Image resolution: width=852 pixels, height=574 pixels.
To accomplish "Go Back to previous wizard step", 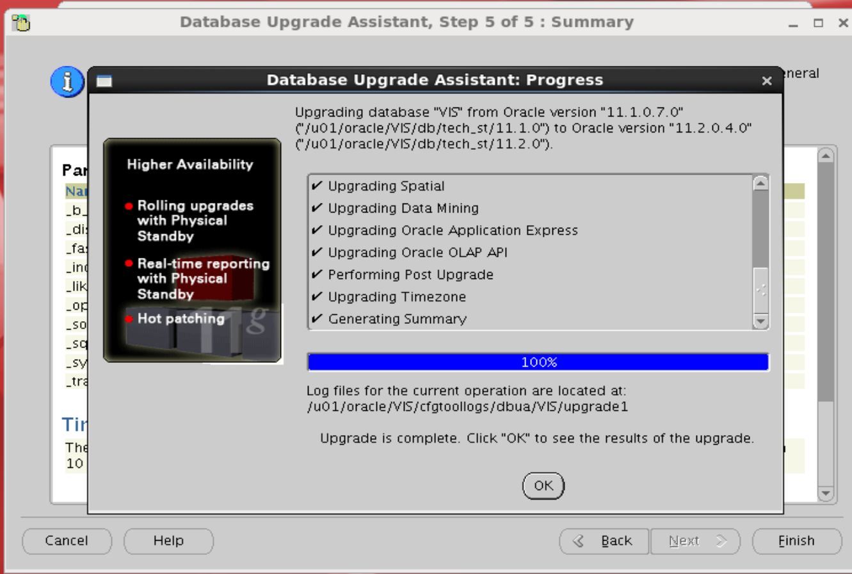I will 604,541.
